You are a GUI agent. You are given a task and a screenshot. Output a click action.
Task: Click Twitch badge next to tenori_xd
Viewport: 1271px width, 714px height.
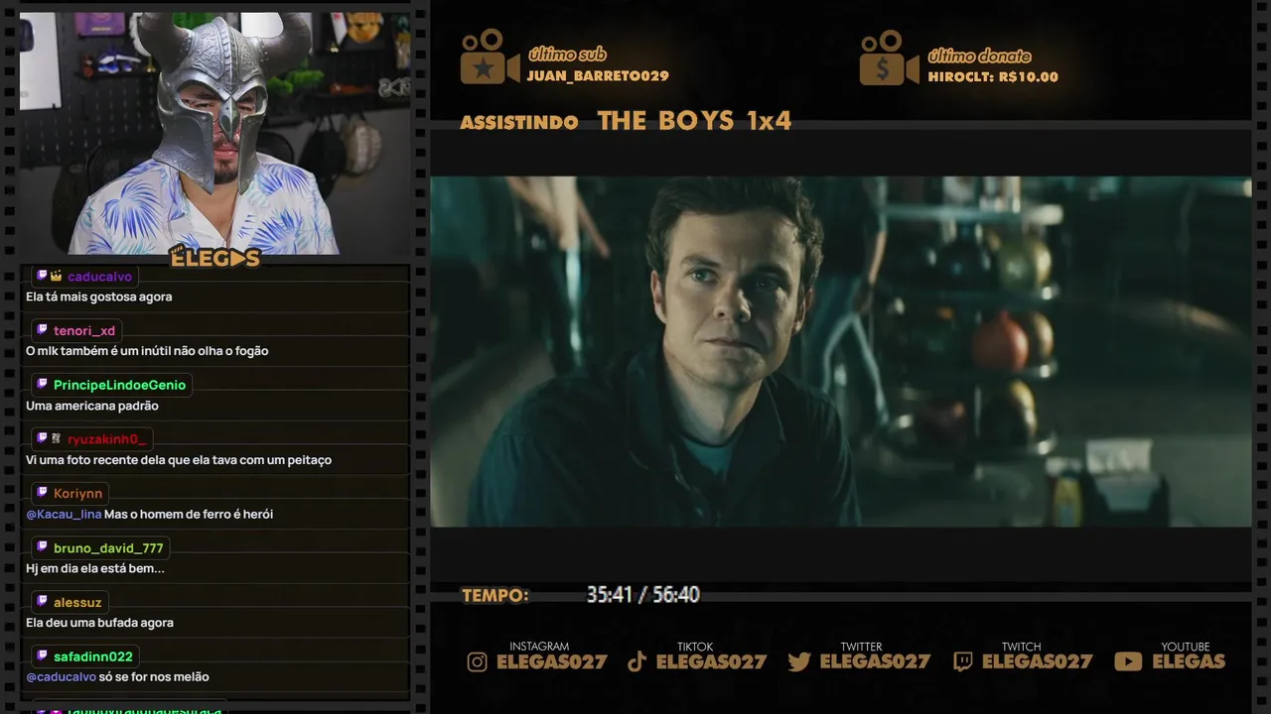pyautogui.click(x=42, y=330)
